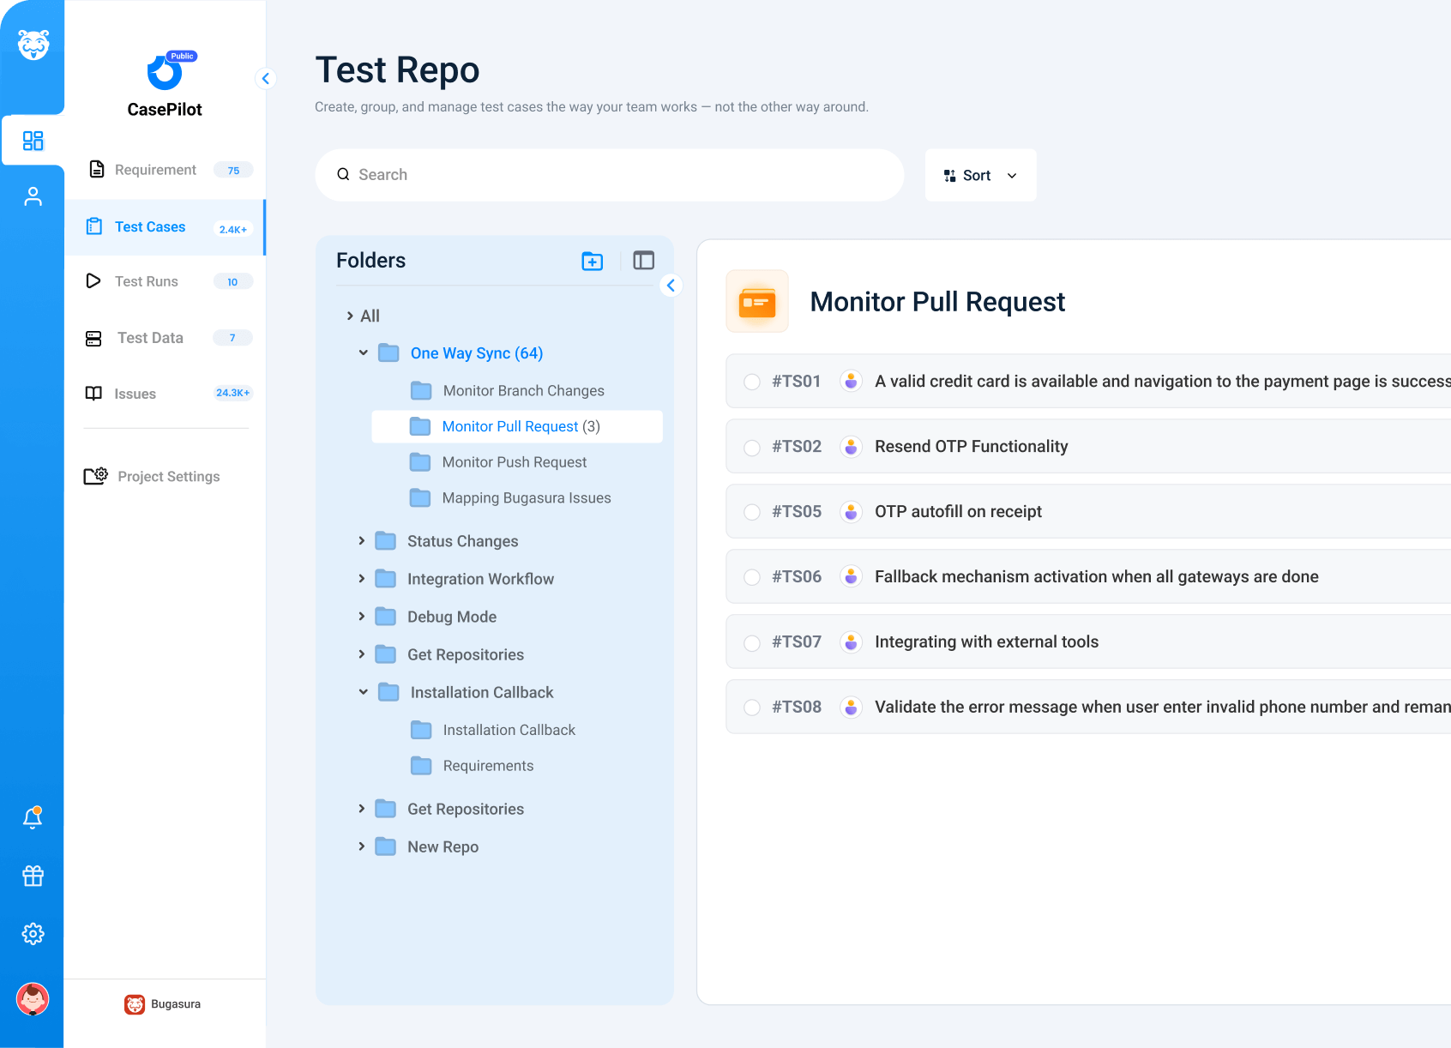Open notifications bell in left rail
Screen dimensions: 1451x1048
(33, 818)
